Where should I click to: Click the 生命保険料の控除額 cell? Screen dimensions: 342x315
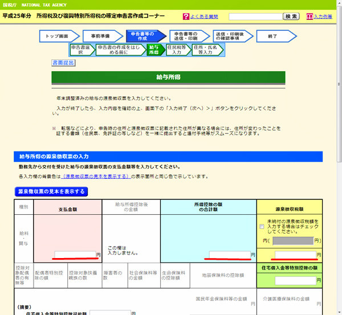pos(175,275)
